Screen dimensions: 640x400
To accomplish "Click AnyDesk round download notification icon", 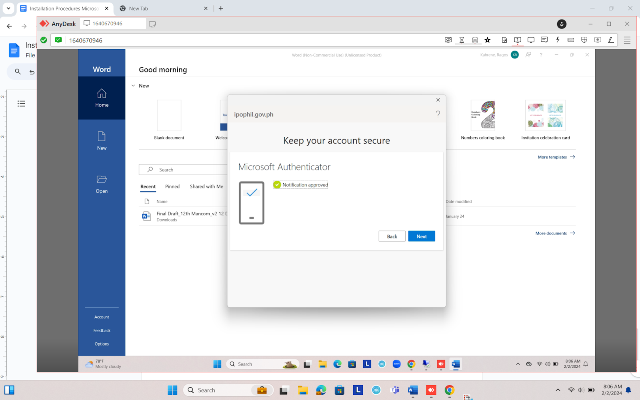I will [x=562, y=24].
